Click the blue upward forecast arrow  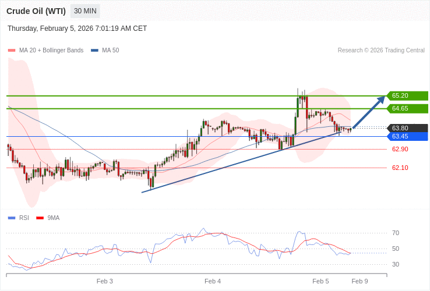[369, 112]
